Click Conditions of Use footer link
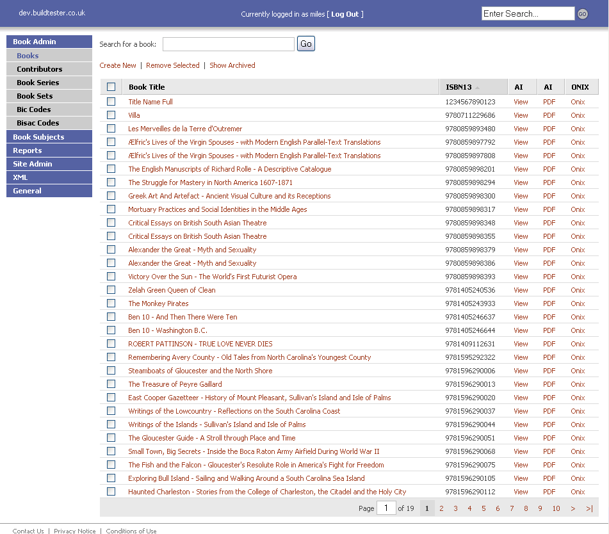The height and width of the screenshot is (534, 609). click(x=131, y=531)
